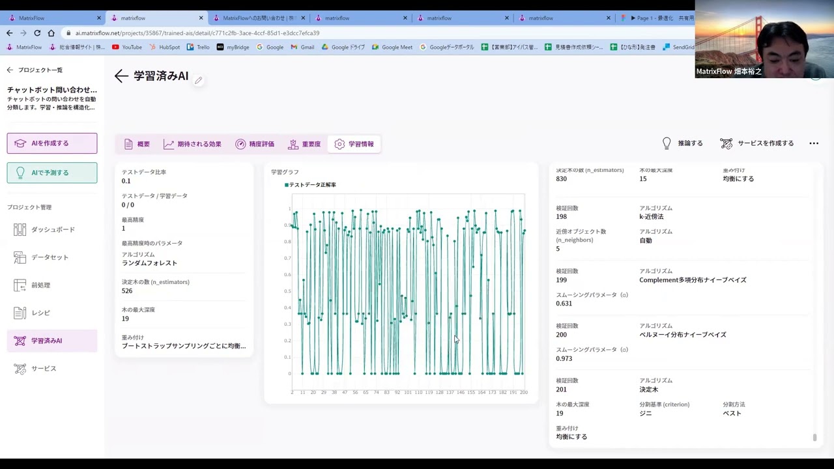Screen dimensions: 834x469
Task: Click the 推論する lightbulb button
Action: click(682, 143)
